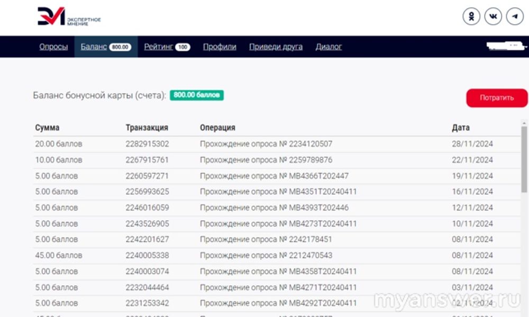The image size is (529, 317).
Task: Open the Telegram social icon
Action: pos(515,16)
